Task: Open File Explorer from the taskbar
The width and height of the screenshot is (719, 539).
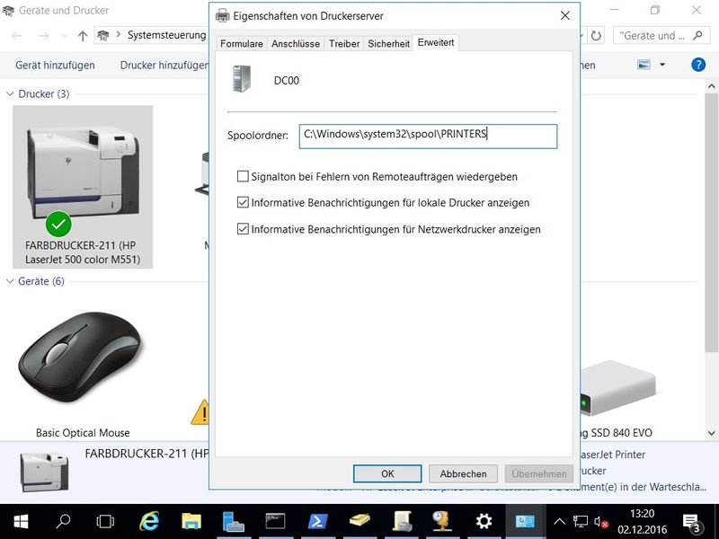Action: pos(191,522)
